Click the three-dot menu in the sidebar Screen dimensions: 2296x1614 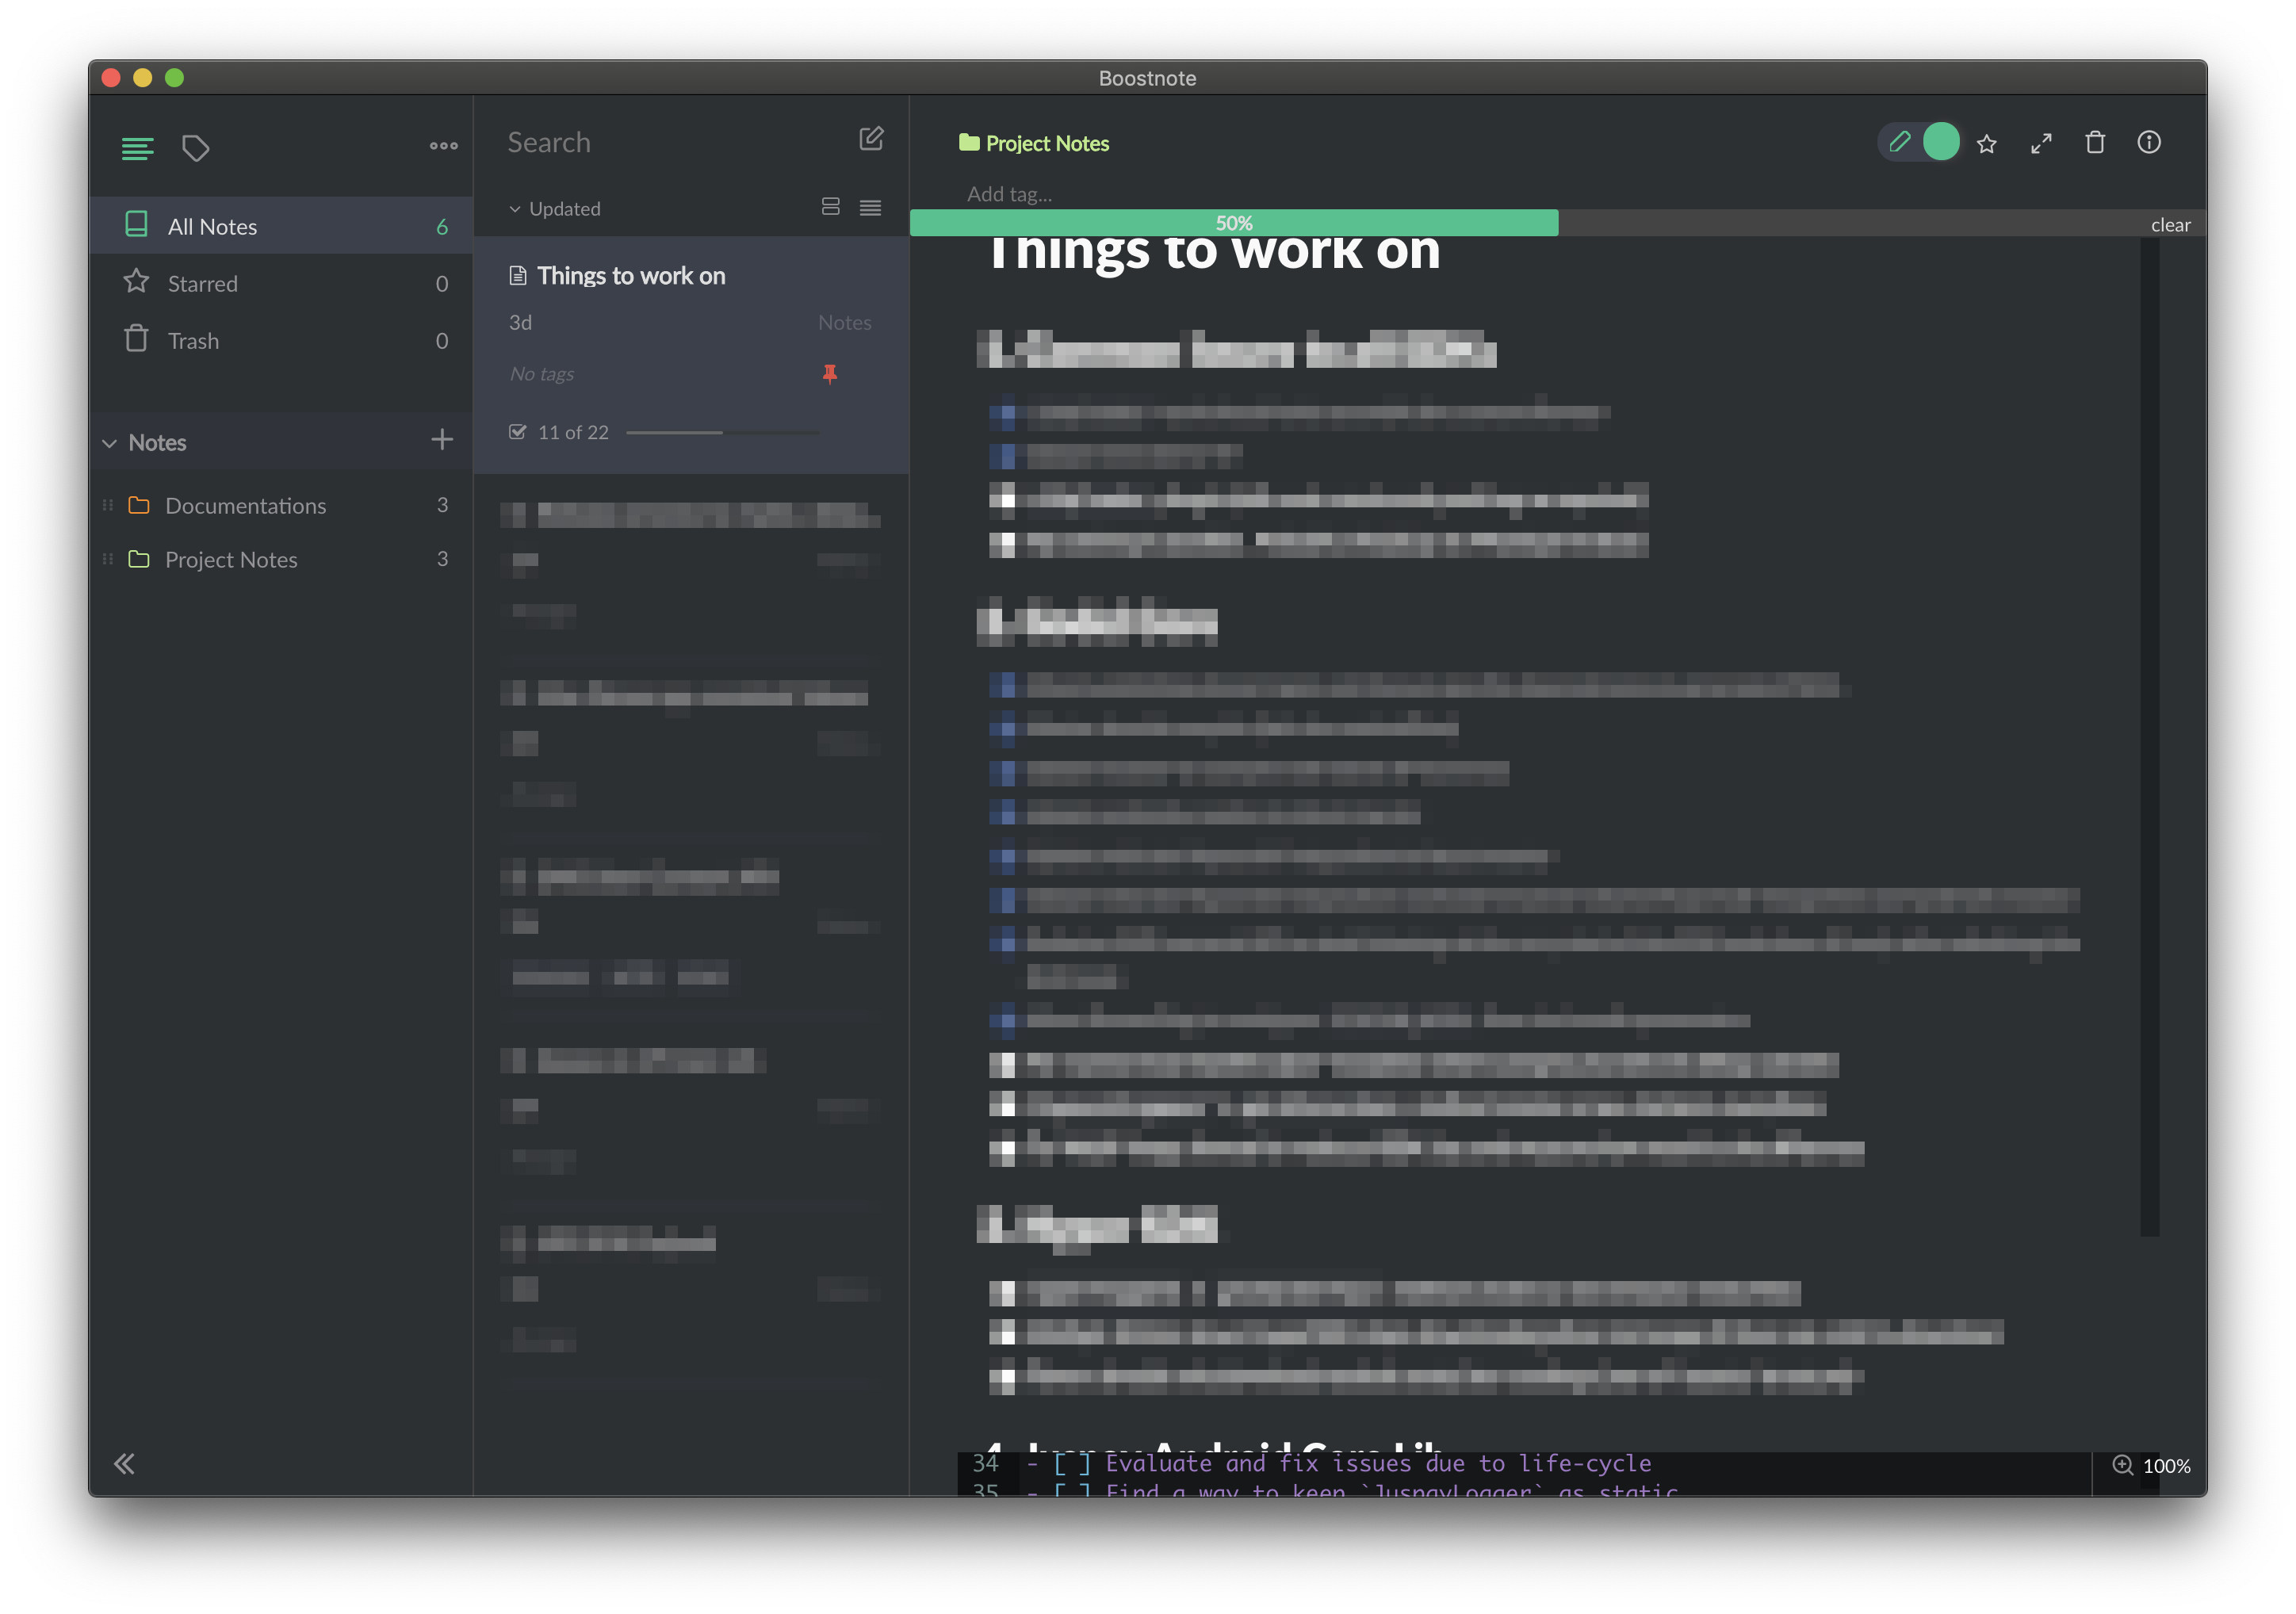(442, 146)
